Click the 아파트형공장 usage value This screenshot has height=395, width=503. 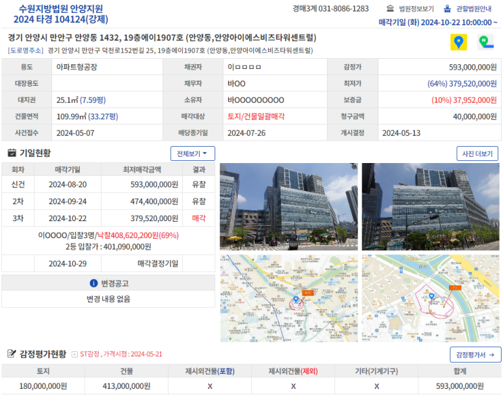click(x=76, y=67)
